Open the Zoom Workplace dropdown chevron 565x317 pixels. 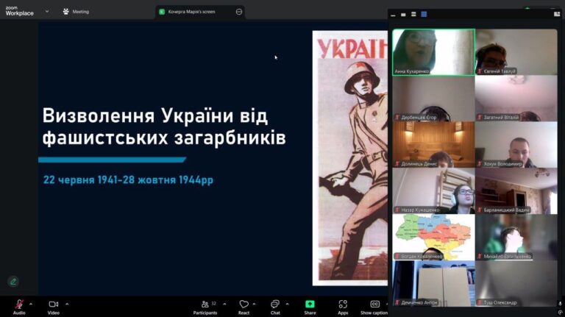coord(47,11)
